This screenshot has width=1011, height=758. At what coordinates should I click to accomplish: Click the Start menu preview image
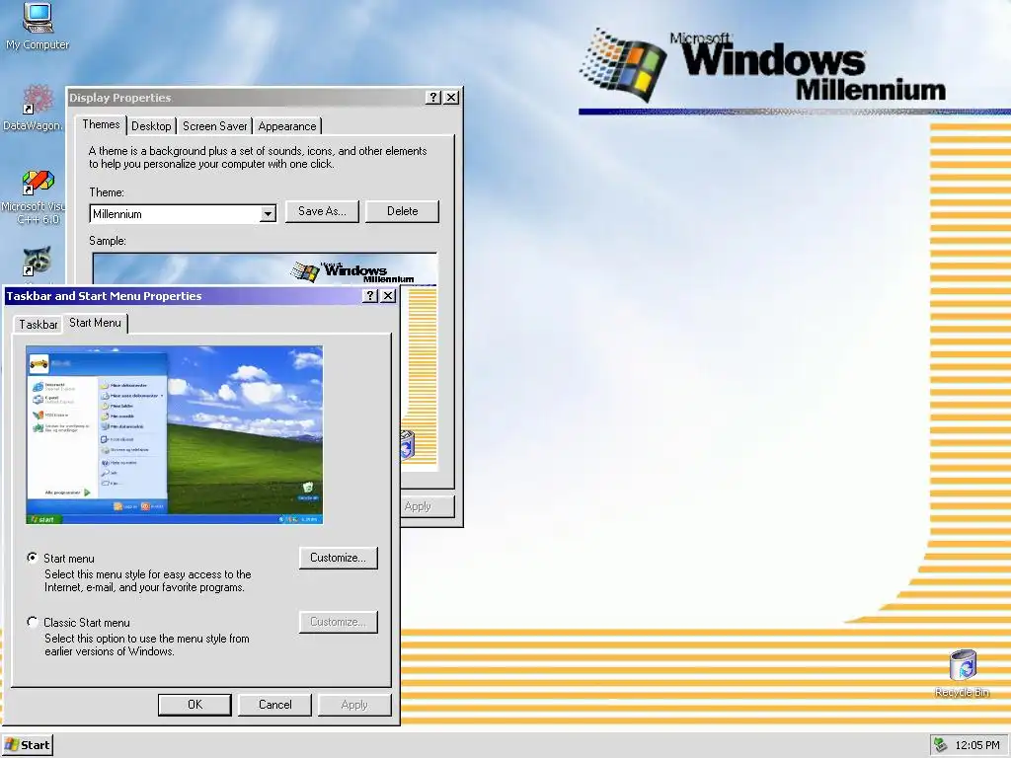[x=175, y=435]
